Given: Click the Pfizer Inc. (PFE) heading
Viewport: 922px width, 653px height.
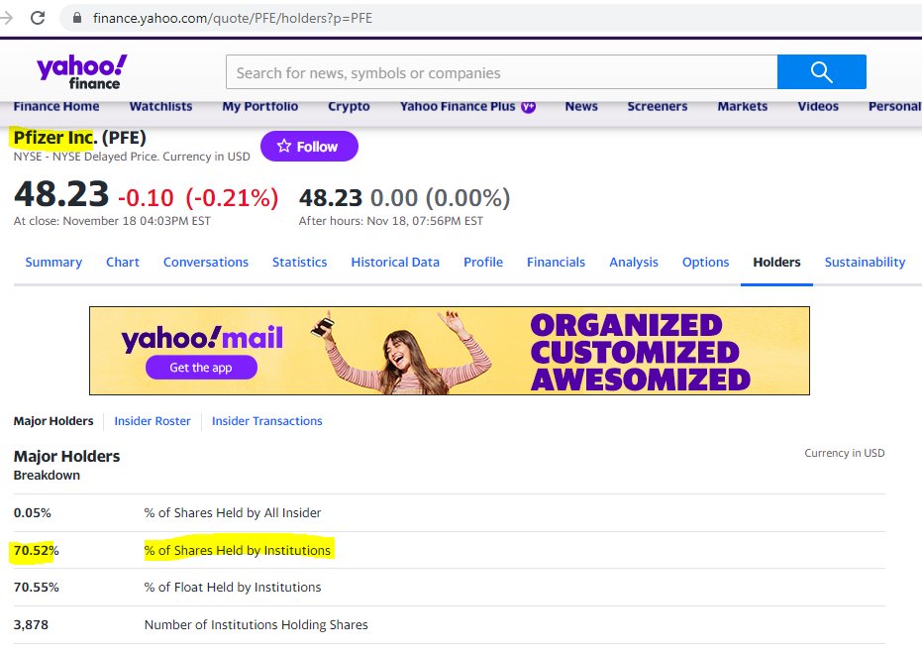Looking at the screenshot, I should tap(80, 137).
